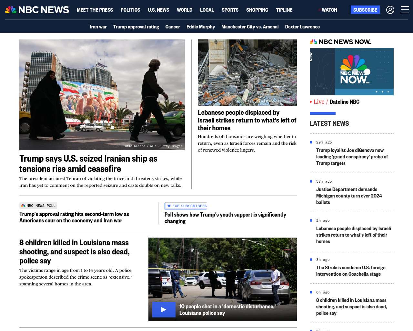The image size is (413, 331).
Task: Go to the Politics section
Action: 130,10
